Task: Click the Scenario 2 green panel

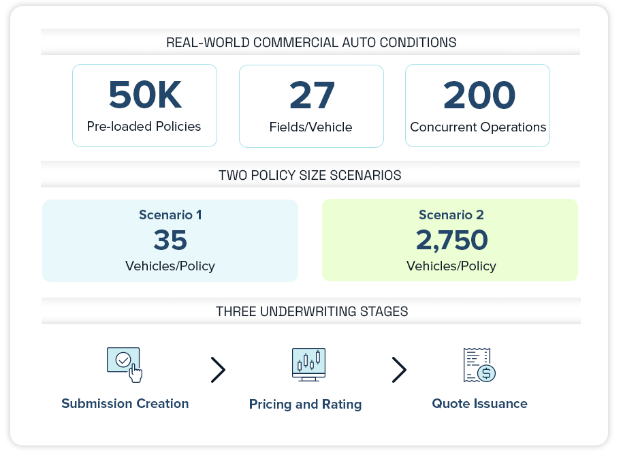Action: [450, 240]
